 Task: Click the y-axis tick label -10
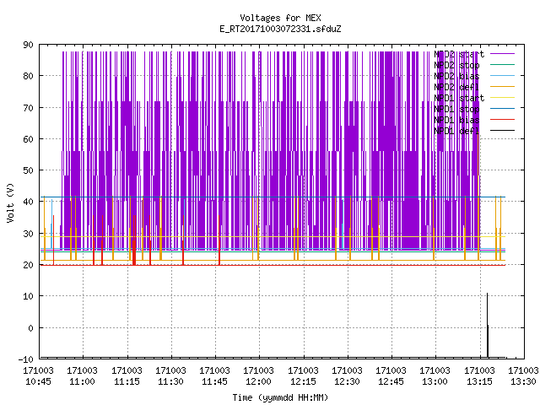coord(26,359)
